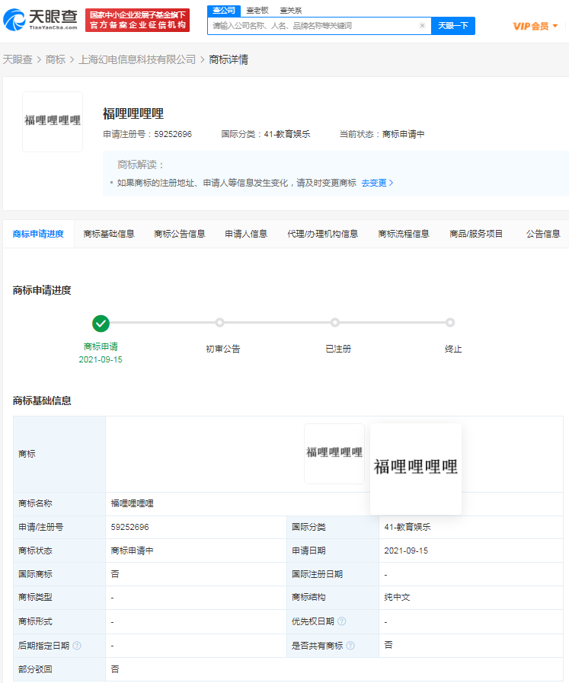This screenshot has height=683, width=569.
Task: Click the red 官方备案企业征信机构 banner
Action: 138,20
